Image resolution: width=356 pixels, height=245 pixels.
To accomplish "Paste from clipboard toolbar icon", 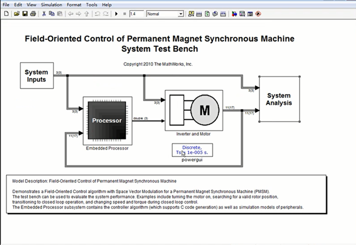I will click(x=60, y=14).
